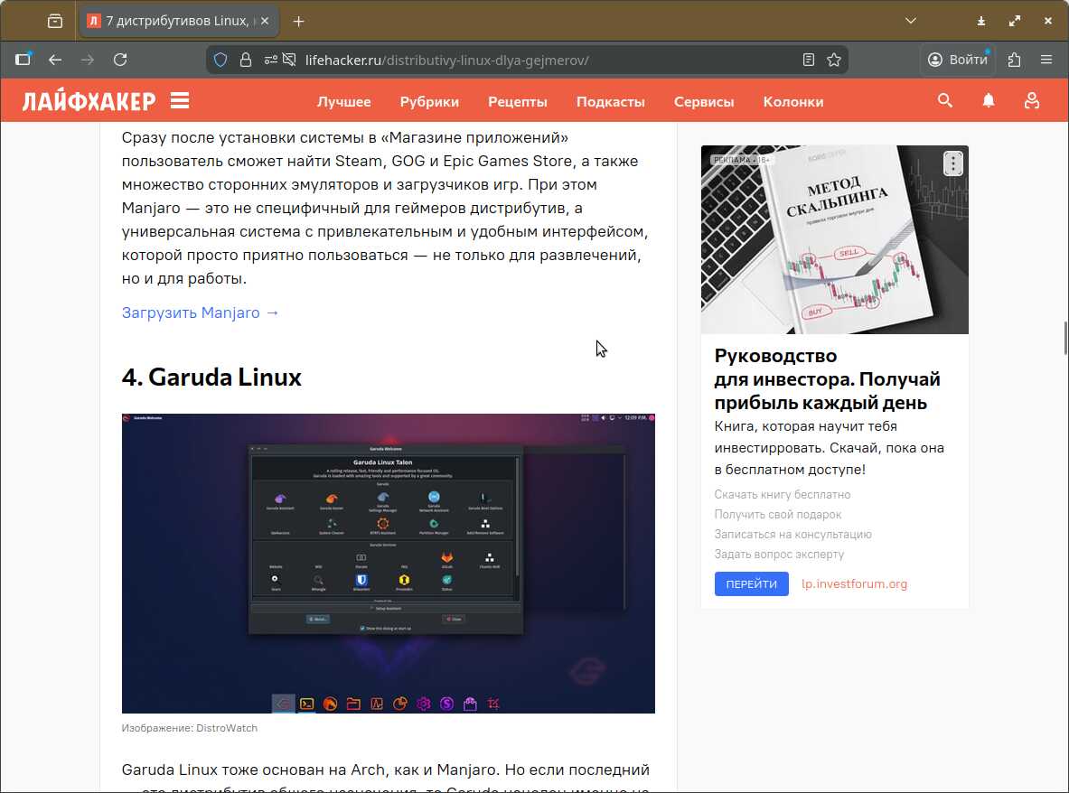1069x793 pixels.
Task: Open a new tab with plus button
Action: point(298,21)
